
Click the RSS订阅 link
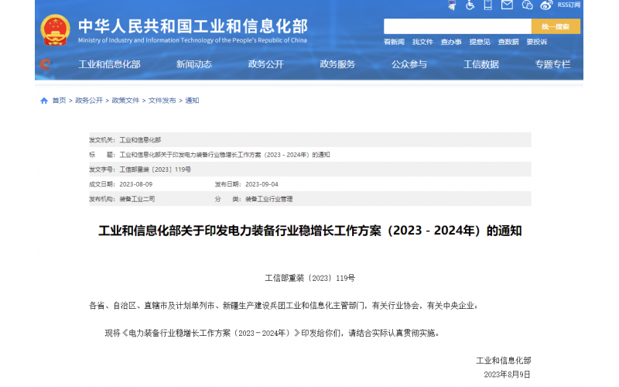569,5
